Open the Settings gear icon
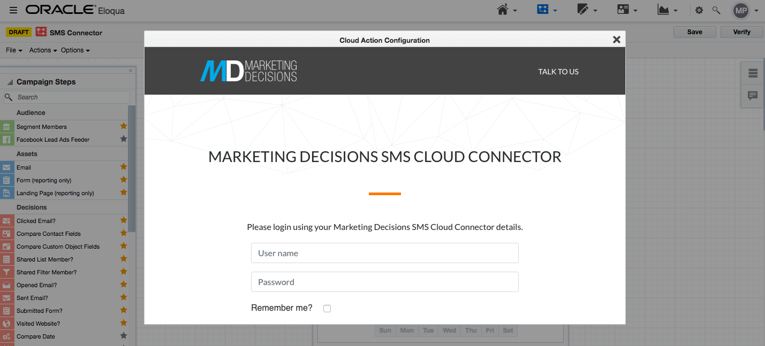 click(x=699, y=10)
